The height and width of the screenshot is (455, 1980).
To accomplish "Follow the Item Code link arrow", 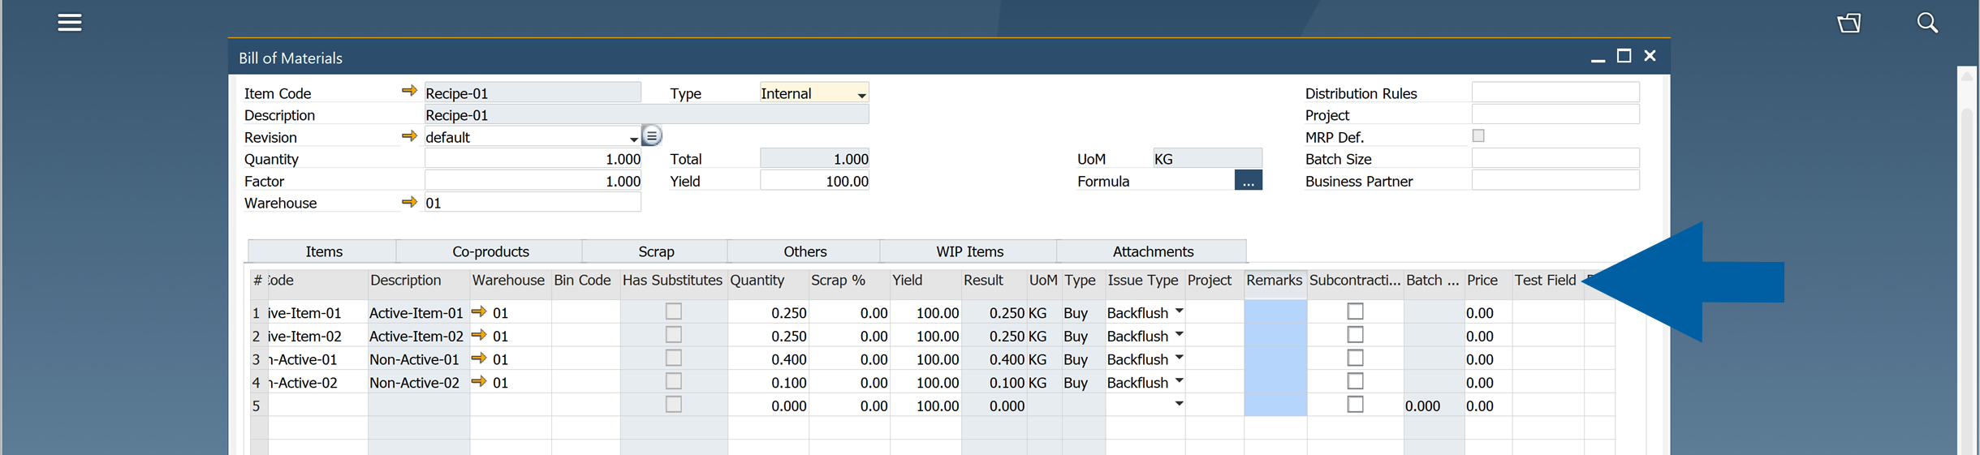I will coord(409,91).
